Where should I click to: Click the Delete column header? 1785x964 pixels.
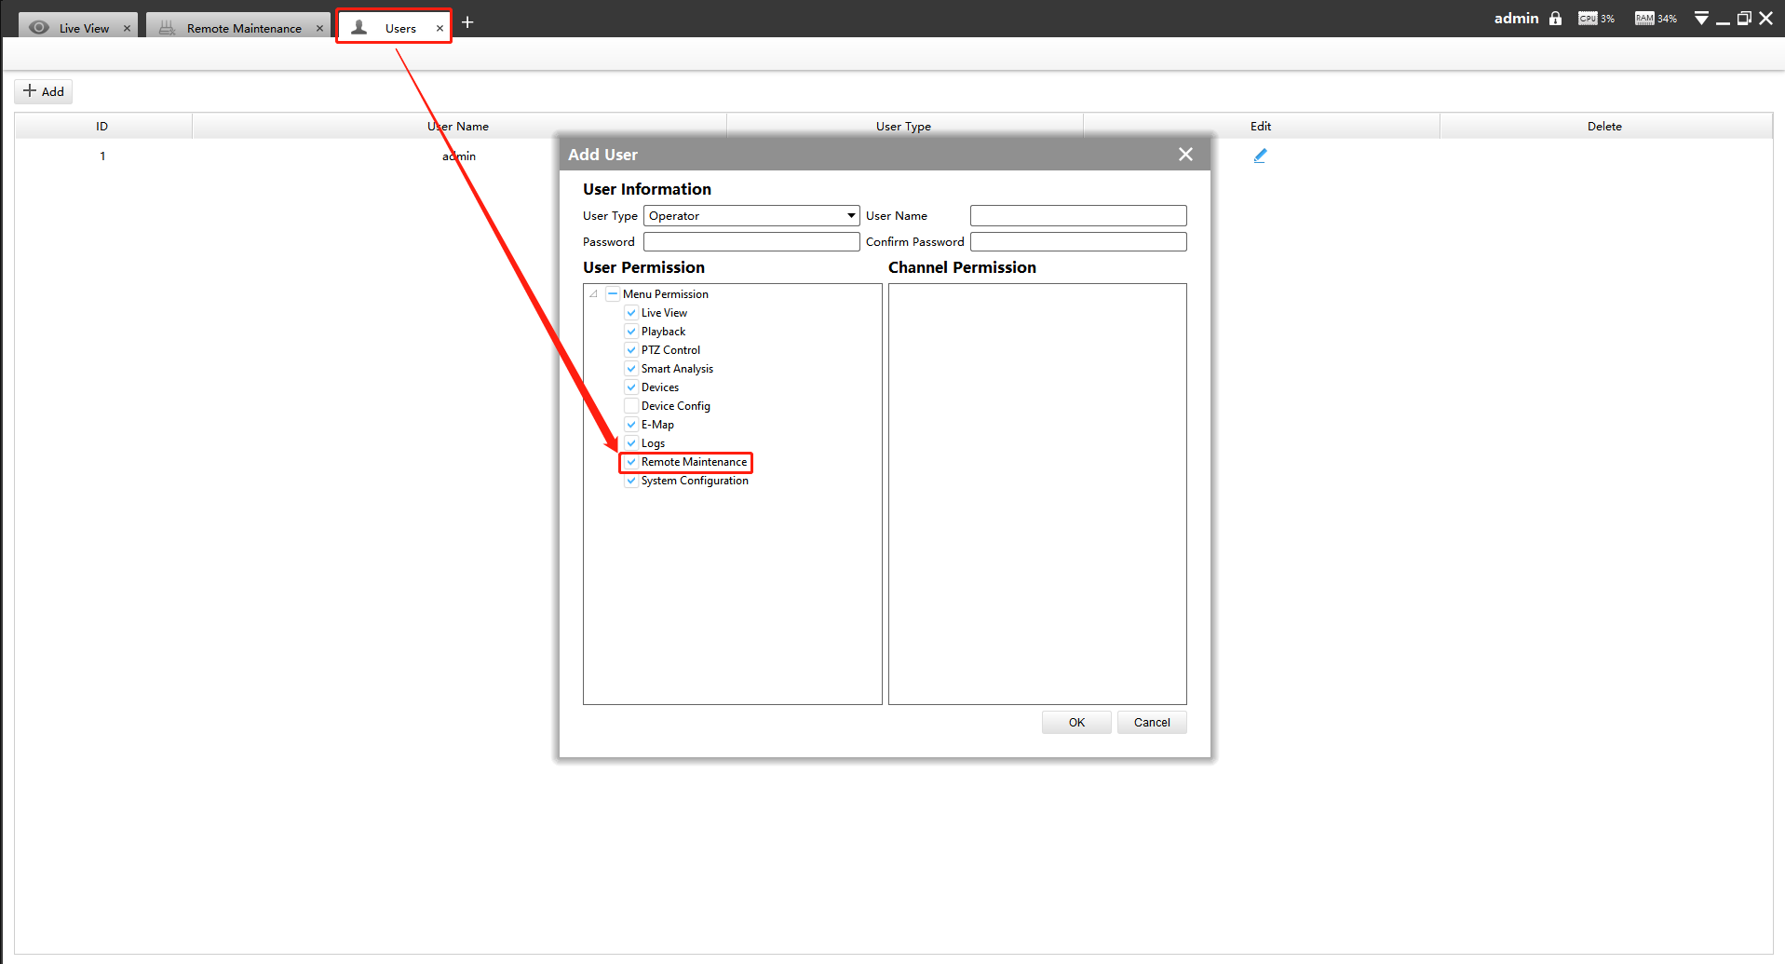pyautogui.click(x=1604, y=127)
